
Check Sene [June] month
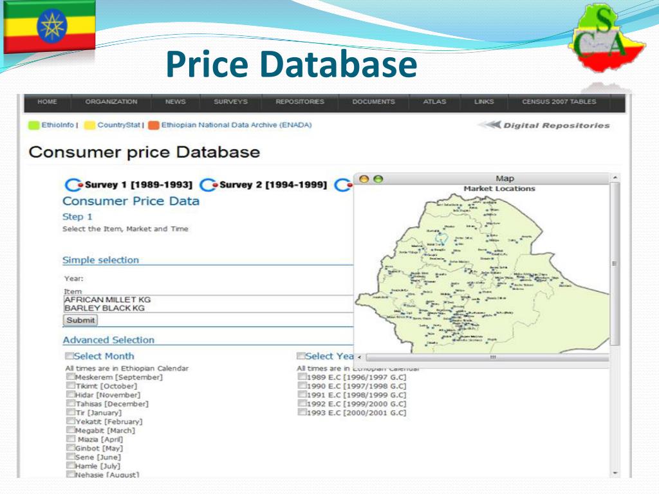tap(71, 457)
